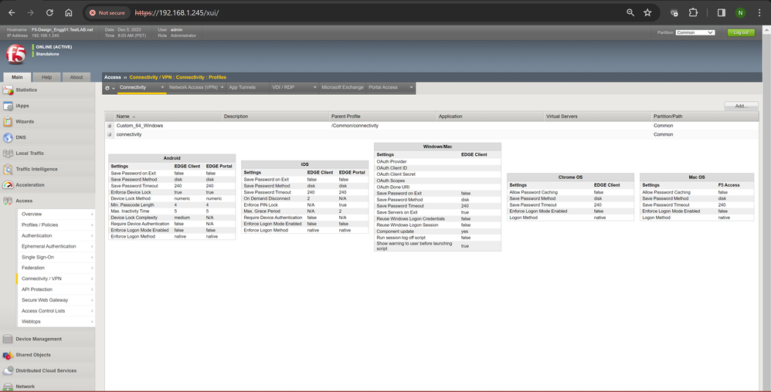Click the browser address bar URL
This screenshot has height=392, width=771.
(178, 13)
